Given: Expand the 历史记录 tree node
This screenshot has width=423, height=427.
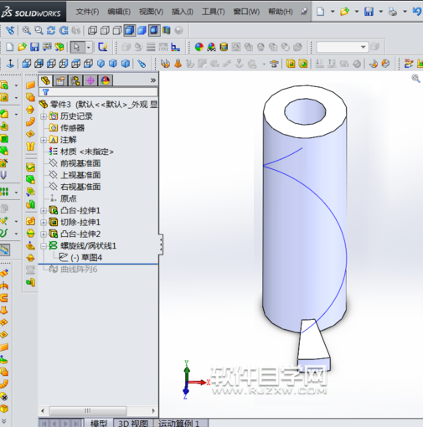Looking at the screenshot, I should point(44,116).
